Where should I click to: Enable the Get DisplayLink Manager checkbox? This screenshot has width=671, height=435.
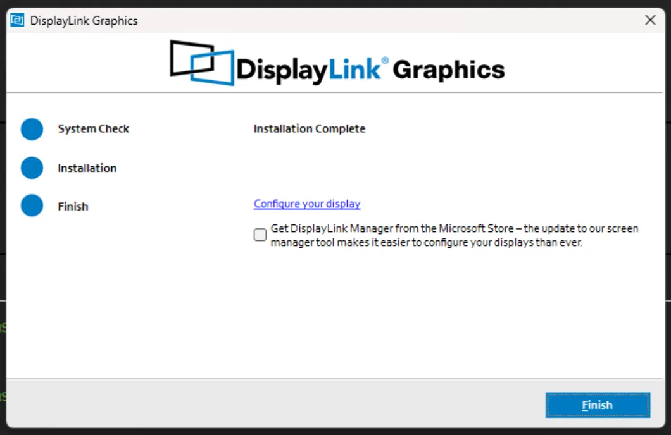[x=260, y=235]
